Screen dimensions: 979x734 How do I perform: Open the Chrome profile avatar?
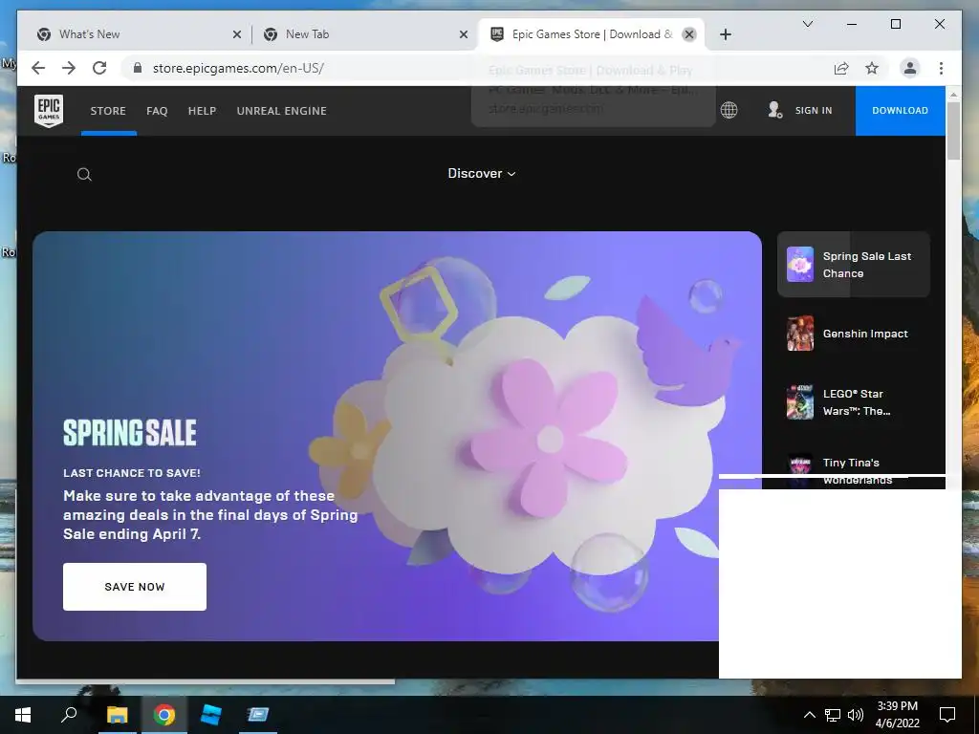pyautogui.click(x=910, y=68)
